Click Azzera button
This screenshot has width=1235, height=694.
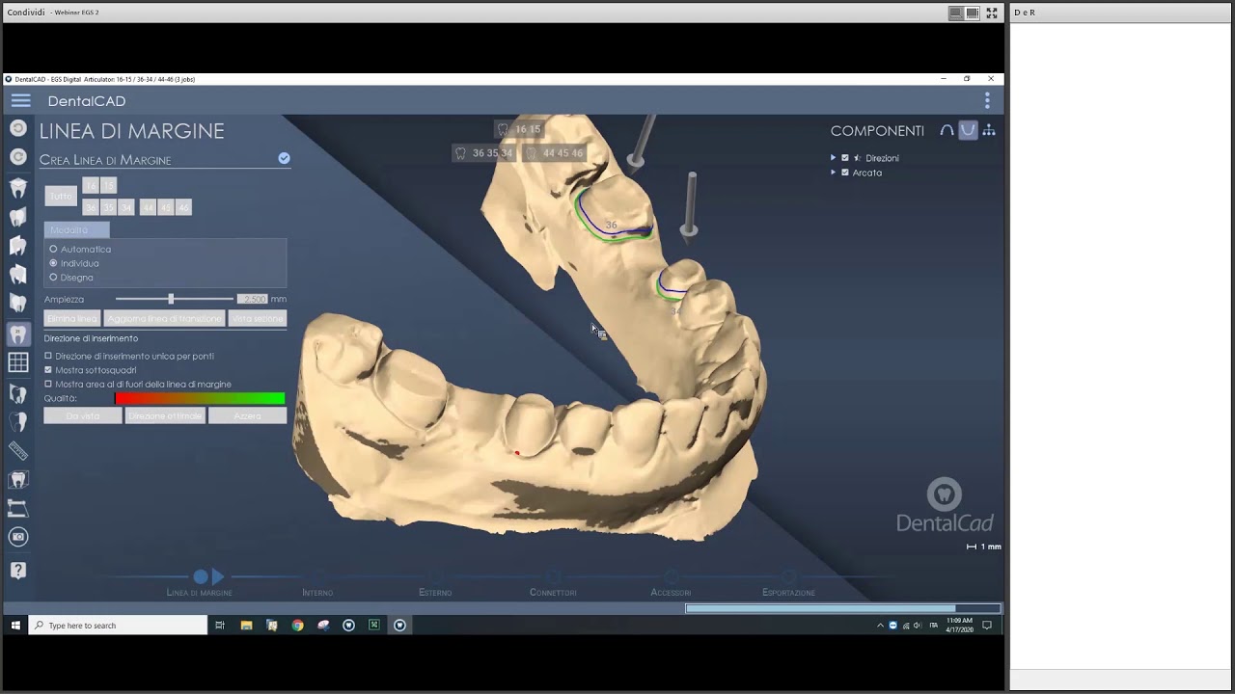click(x=248, y=415)
